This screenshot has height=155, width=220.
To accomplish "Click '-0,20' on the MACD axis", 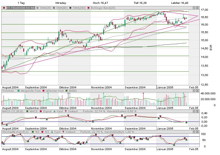I will point(204,126).
